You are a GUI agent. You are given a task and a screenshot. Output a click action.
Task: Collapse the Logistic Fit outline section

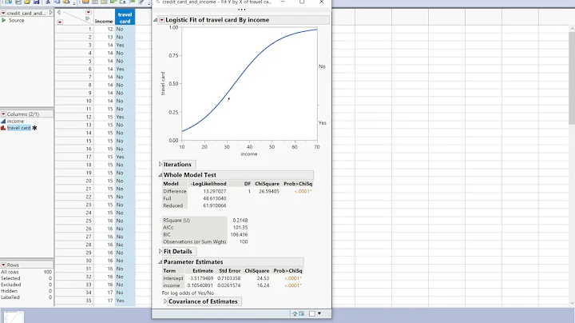pos(156,20)
